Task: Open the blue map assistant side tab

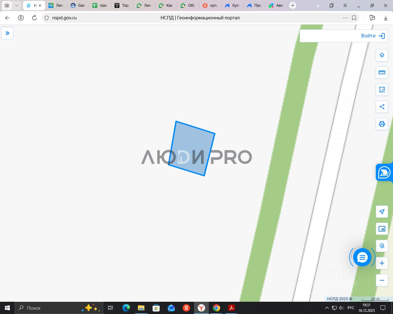Action: (384, 172)
